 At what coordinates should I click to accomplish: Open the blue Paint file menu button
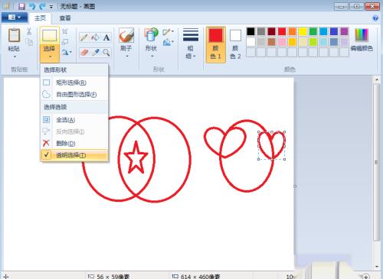click(15, 18)
